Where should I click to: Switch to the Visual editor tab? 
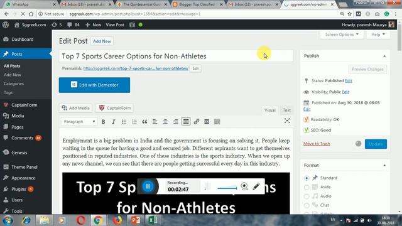coord(270,110)
